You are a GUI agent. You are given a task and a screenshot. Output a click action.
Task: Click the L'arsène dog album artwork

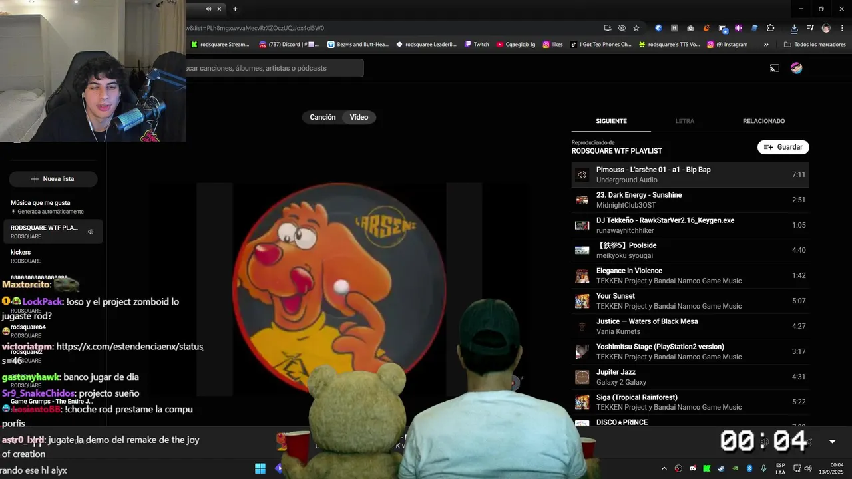tap(339, 287)
